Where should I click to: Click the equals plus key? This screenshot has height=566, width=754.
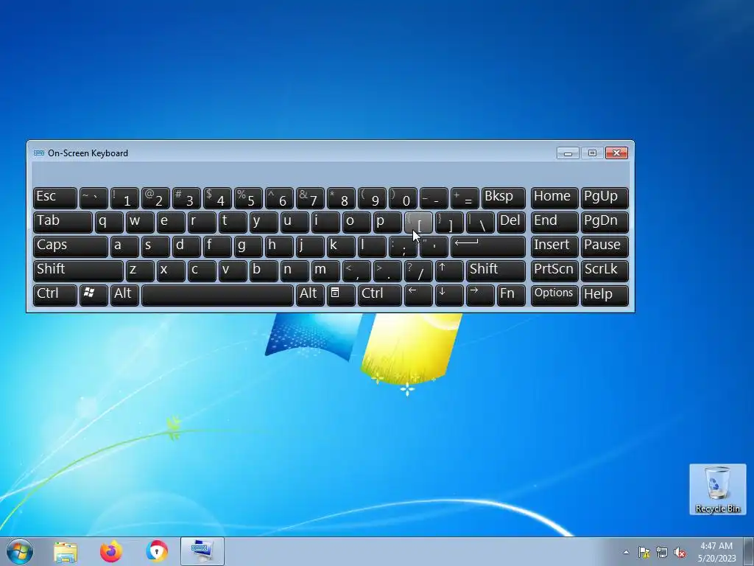(x=465, y=198)
